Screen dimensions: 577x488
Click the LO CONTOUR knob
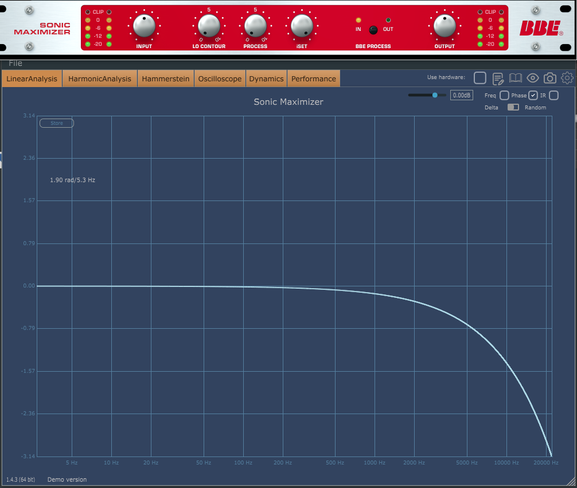209,26
